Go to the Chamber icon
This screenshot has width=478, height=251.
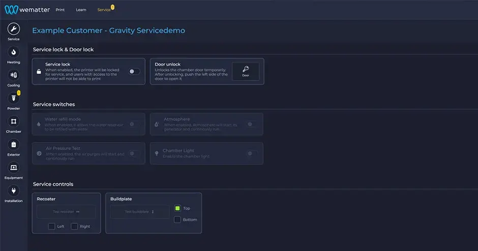(14, 121)
